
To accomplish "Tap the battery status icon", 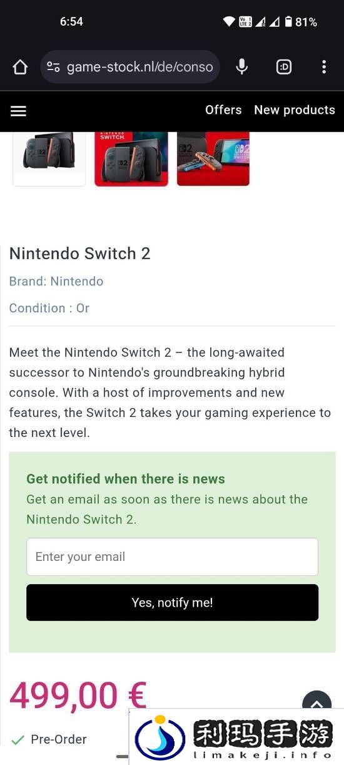I will [x=288, y=22].
